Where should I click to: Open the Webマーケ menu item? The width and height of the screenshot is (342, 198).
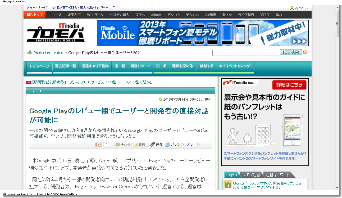95,15
